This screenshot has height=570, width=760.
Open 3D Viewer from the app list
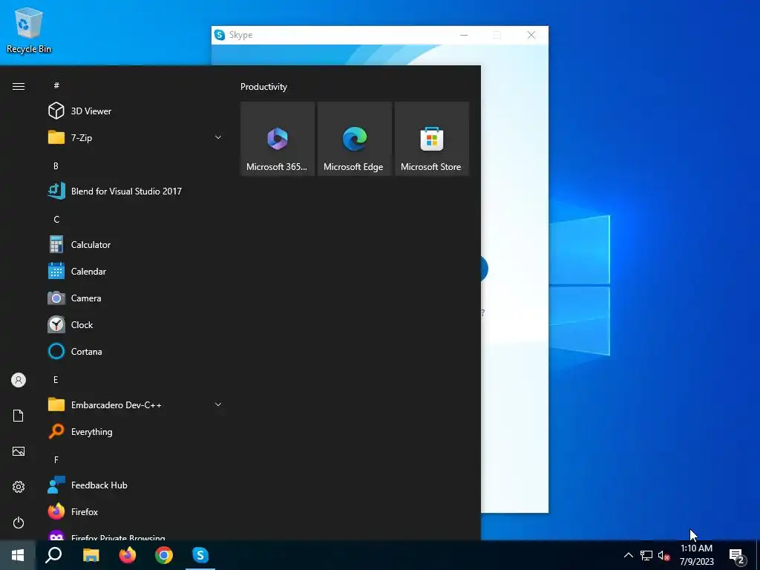pyautogui.click(x=136, y=111)
